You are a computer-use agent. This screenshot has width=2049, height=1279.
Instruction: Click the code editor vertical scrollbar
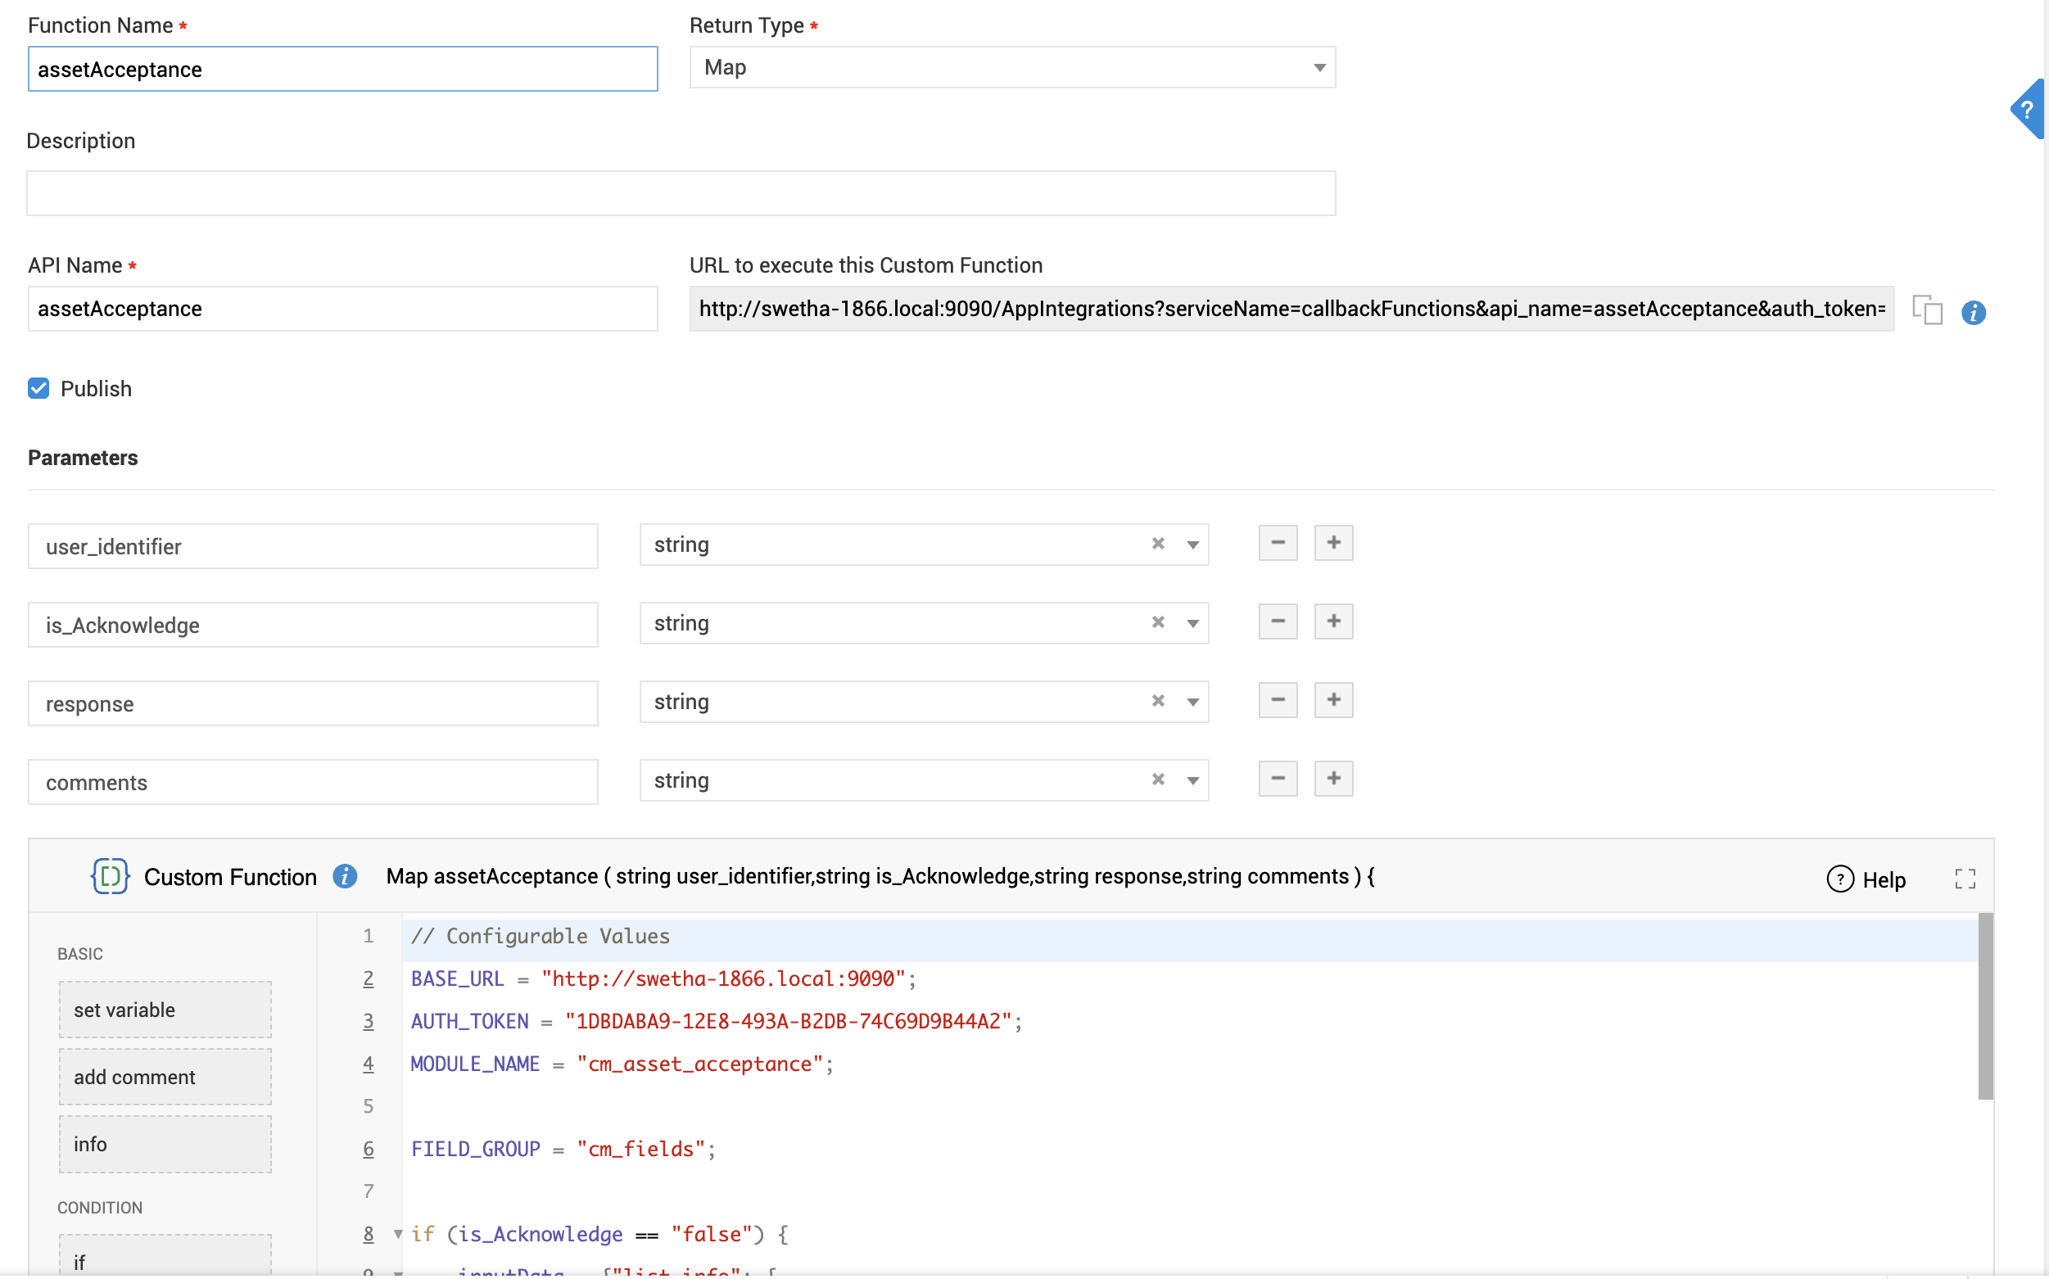tap(1984, 1006)
